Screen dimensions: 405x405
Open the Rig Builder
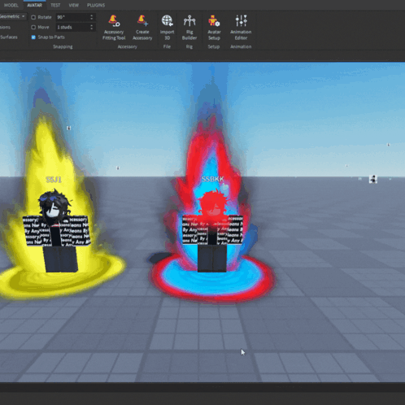[x=189, y=28]
